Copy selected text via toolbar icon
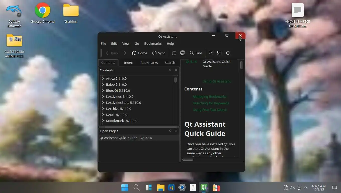Screen dimensions: 341x193 tap(174, 53)
